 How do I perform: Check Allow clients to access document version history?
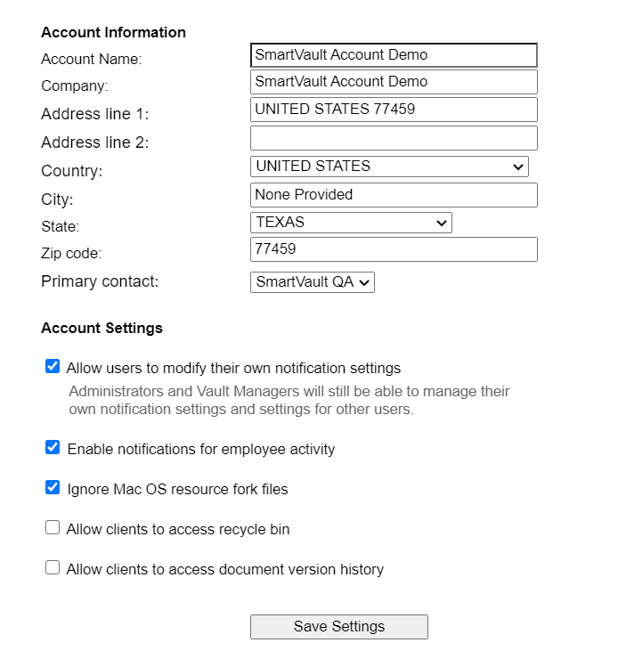pos(53,568)
